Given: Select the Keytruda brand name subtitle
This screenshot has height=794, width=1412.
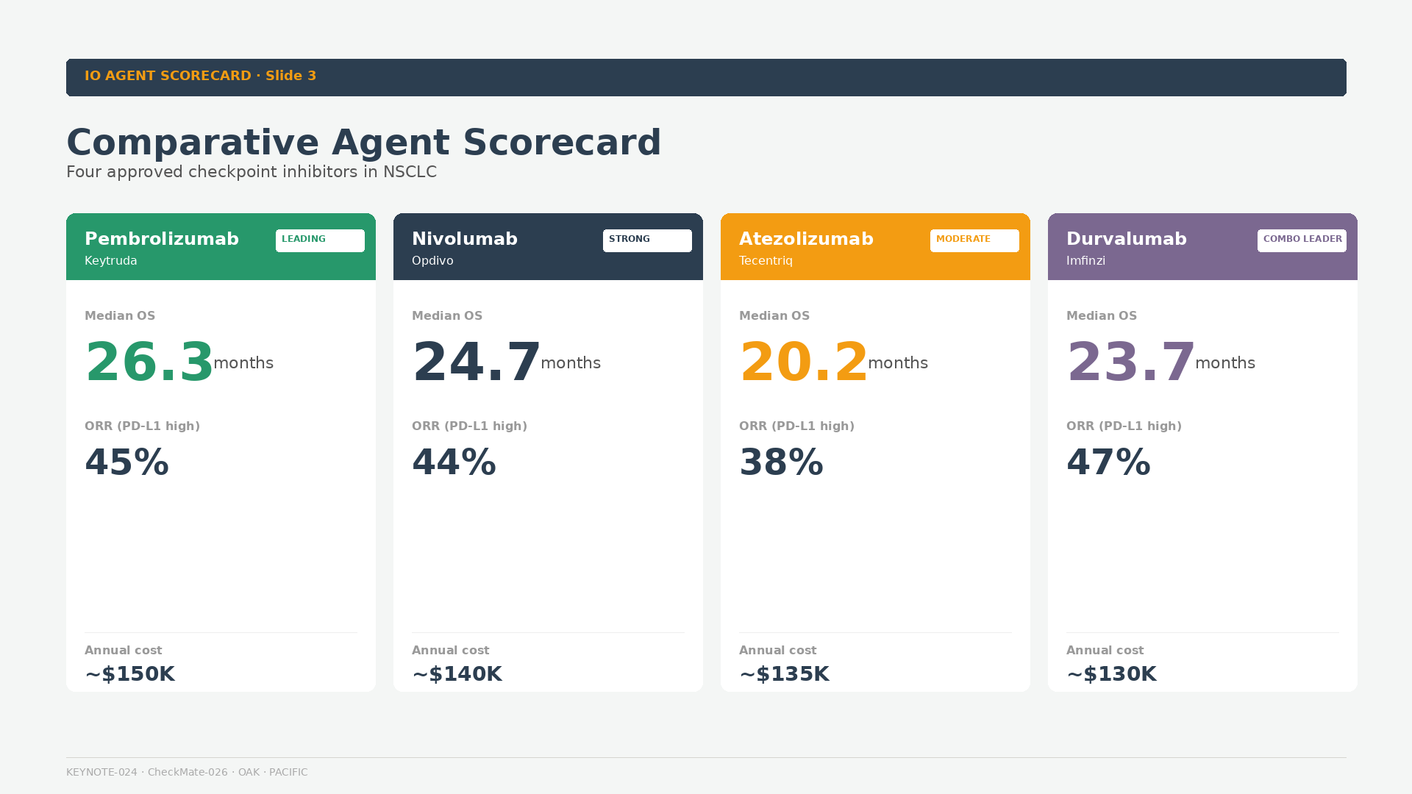Looking at the screenshot, I should [x=110, y=261].
